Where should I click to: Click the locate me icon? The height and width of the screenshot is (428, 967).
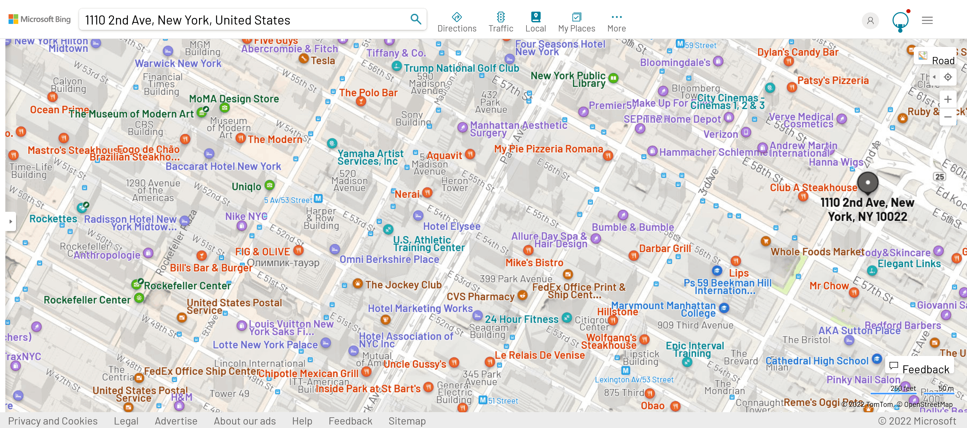point(948,77)
